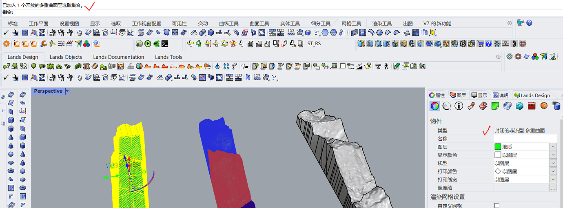Click the green pencil edit icon in Lands toolbar

[x=397, y=66]
